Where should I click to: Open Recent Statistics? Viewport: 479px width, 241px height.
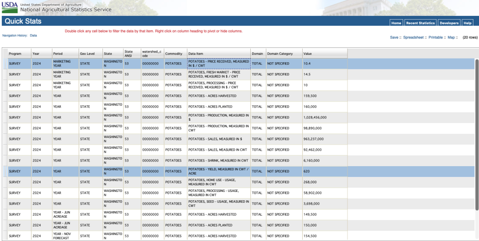[421, 23]
